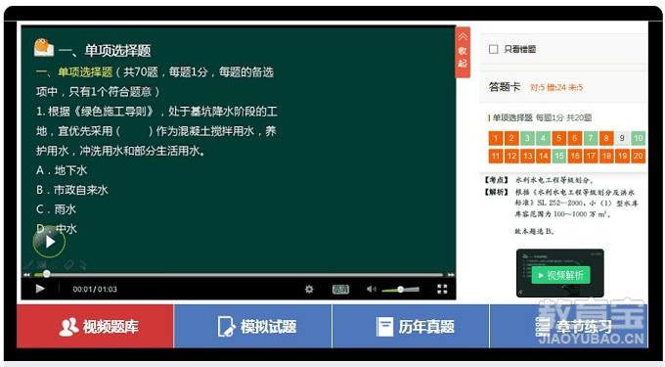
Task: Play the 视频解析 green button
Action: [560, 275]
